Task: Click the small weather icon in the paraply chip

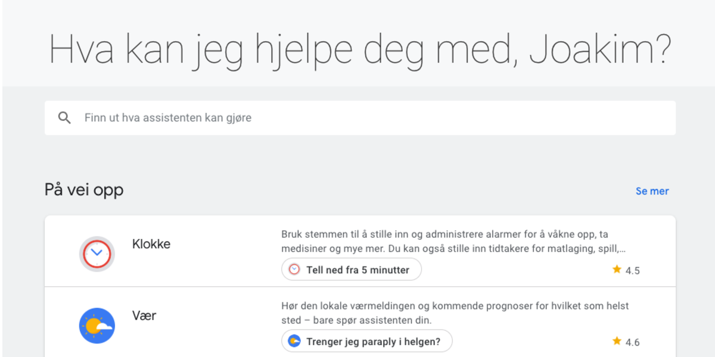Action: [294, 341]
